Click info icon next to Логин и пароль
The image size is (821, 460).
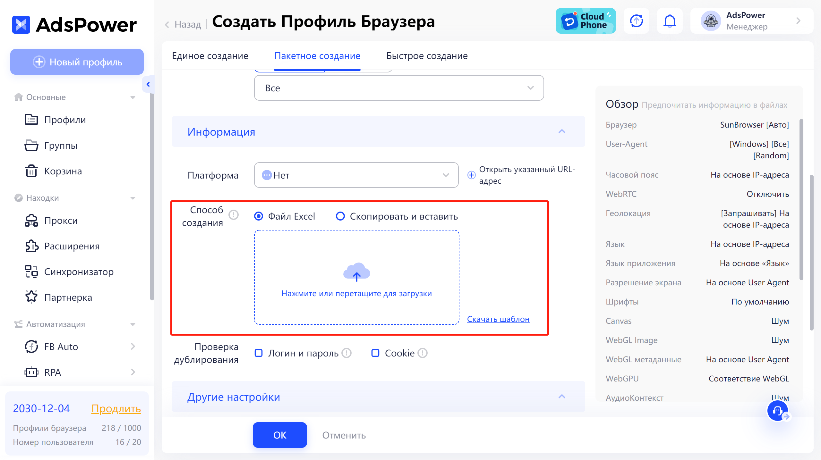coord(346,353)
